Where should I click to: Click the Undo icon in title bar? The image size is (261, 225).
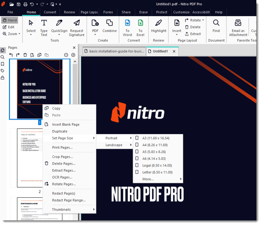click(32, 4)
